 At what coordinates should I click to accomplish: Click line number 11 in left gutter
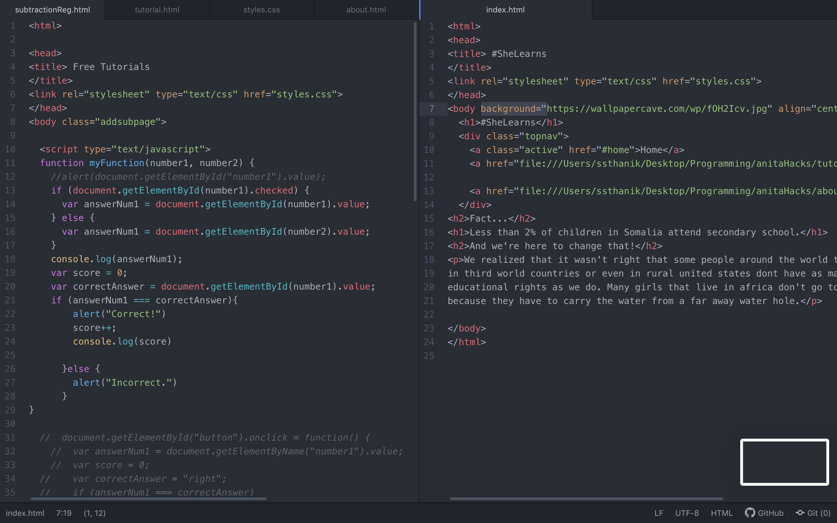[10, 163]
